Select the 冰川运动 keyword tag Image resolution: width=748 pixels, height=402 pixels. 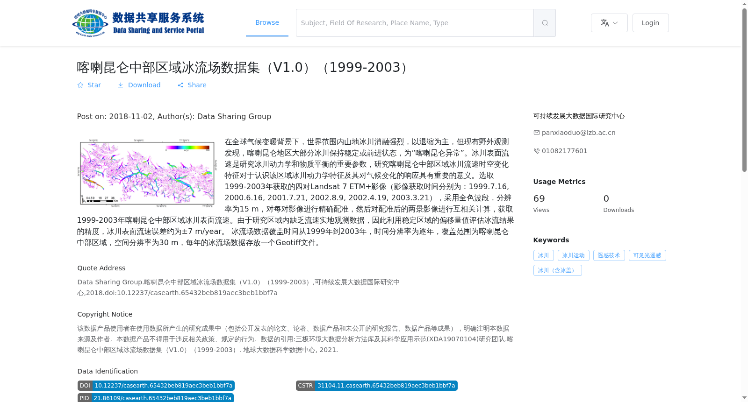click(x=574, y=255)
